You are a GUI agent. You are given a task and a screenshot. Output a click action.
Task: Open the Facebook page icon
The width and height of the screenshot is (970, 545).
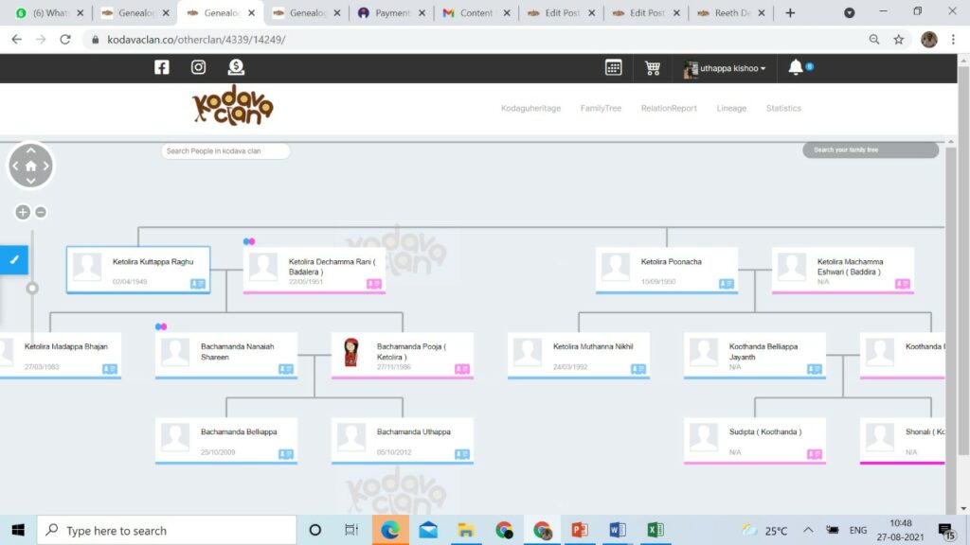[162, 67]
